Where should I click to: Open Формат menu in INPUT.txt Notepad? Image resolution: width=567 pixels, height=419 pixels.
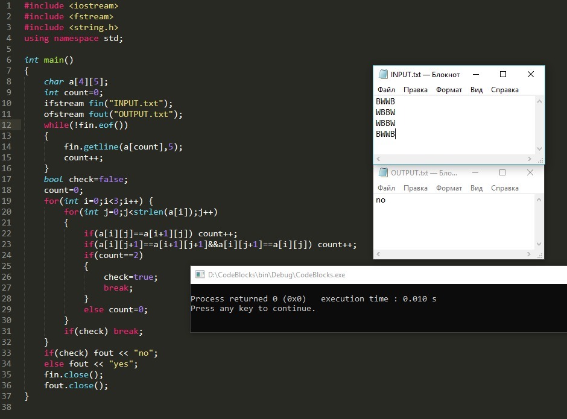[449, 90]
